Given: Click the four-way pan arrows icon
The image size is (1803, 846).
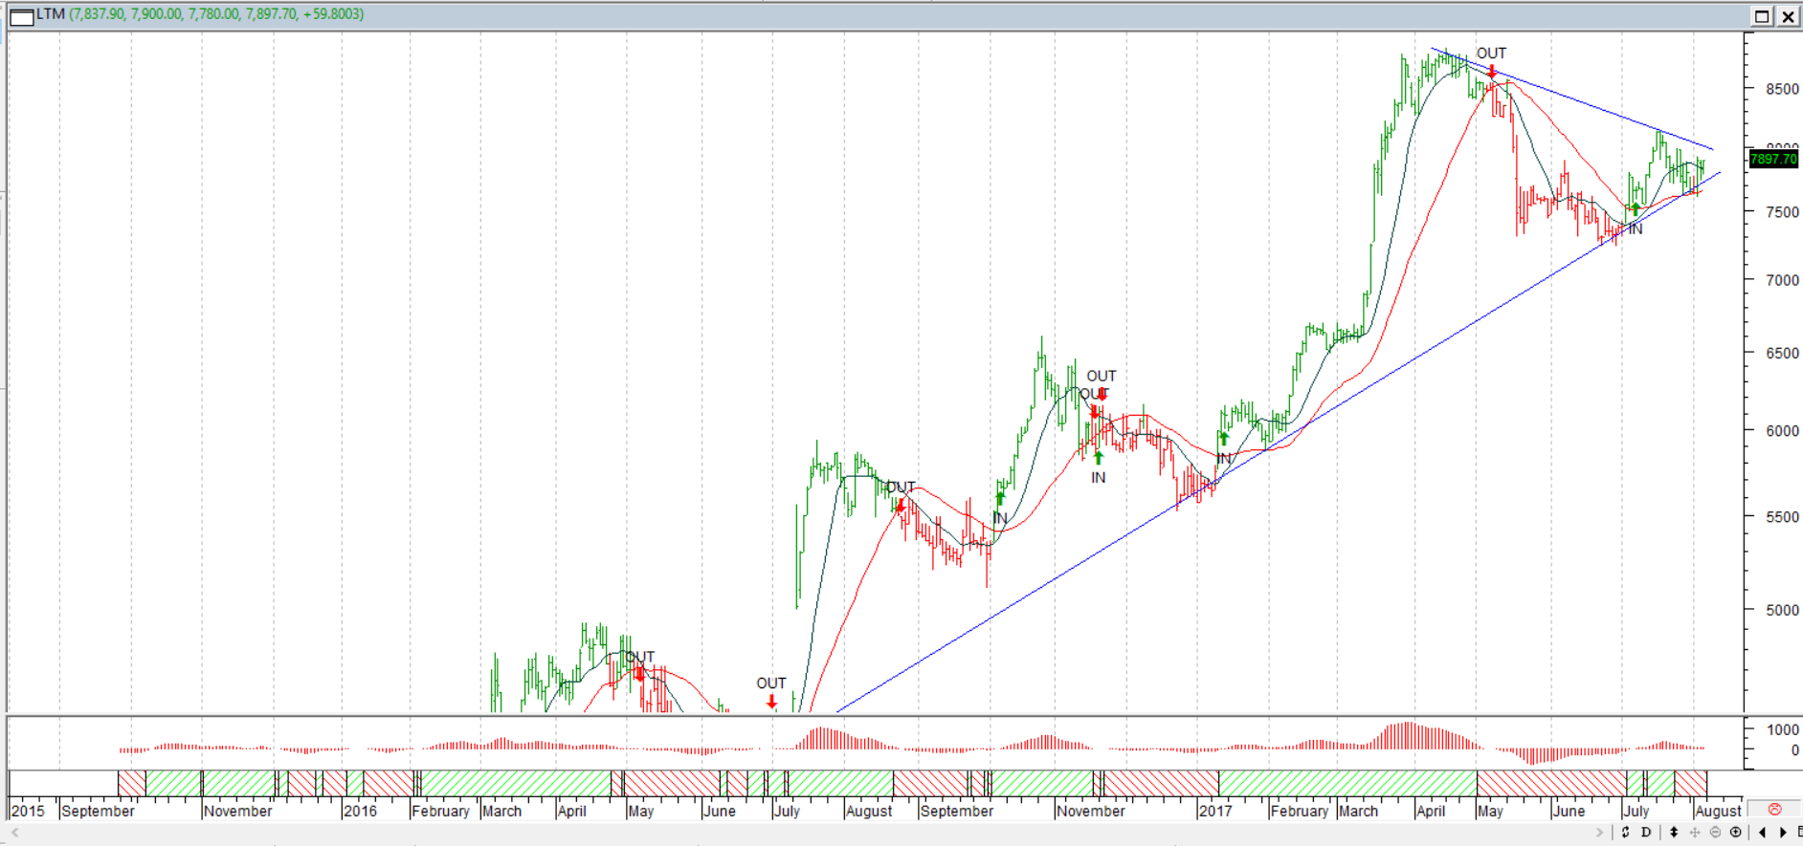Looking at the screenshot, I should click(1694, 832).
